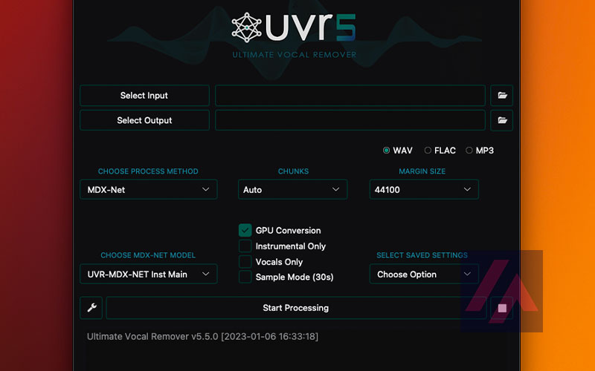Image resolution: width=595 pixels, height=371 pixels.
Task: Click the MARGIN SIZE label
Action: pos(422,171)
